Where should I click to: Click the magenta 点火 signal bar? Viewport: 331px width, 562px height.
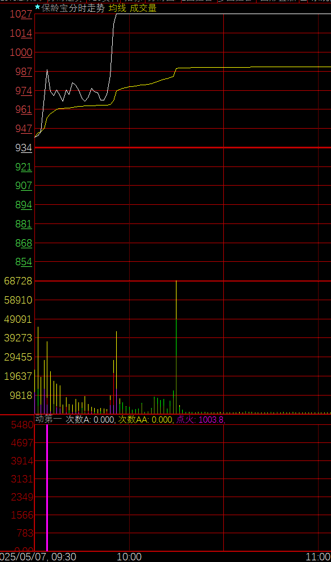pos(47,488)
